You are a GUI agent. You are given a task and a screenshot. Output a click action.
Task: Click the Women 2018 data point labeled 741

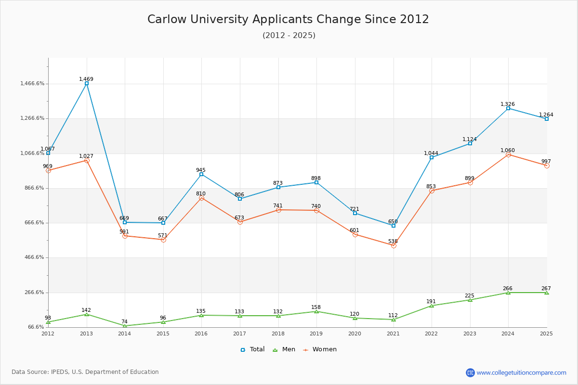pos(278,210)
